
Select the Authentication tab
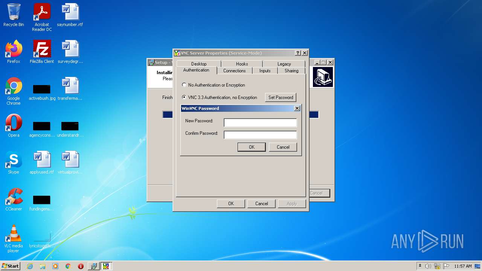(x=196, y=70)
